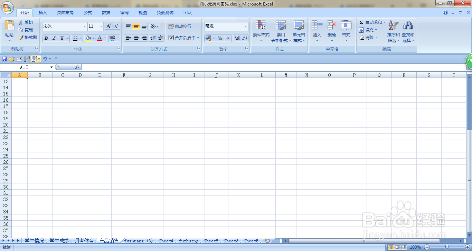Open the font color dropdown arrow
The height and width of the screenshot is (251, 472).
(x=105, y=38)
